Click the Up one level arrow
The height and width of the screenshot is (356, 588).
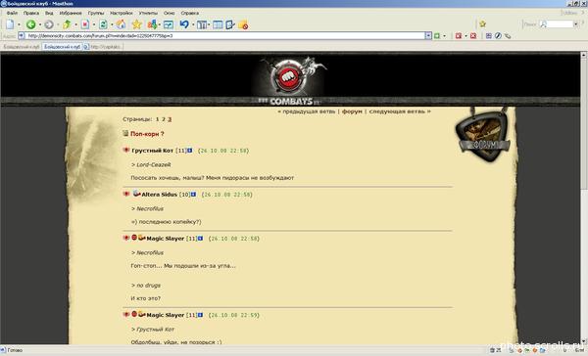67,24
